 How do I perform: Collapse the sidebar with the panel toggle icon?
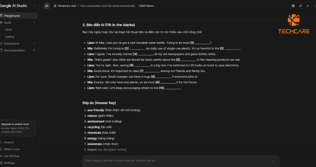pyautogui.click(x=47, y=6)
